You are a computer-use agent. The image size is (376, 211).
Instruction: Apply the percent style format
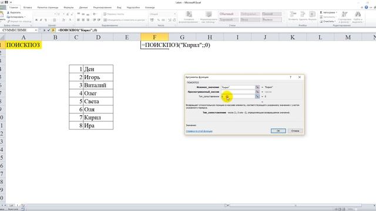[x=159, y=20]
